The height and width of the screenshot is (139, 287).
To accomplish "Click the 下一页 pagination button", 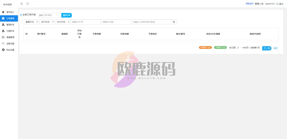I will tap(267, 48).
